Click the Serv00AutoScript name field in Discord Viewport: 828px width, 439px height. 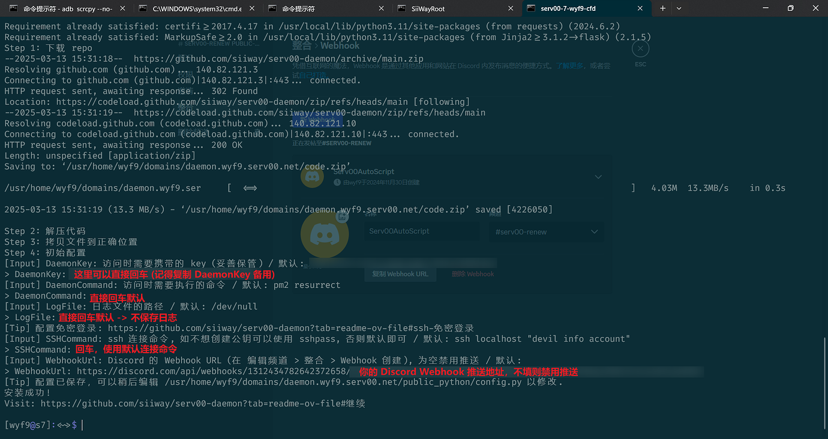click(x=422, y=231)
